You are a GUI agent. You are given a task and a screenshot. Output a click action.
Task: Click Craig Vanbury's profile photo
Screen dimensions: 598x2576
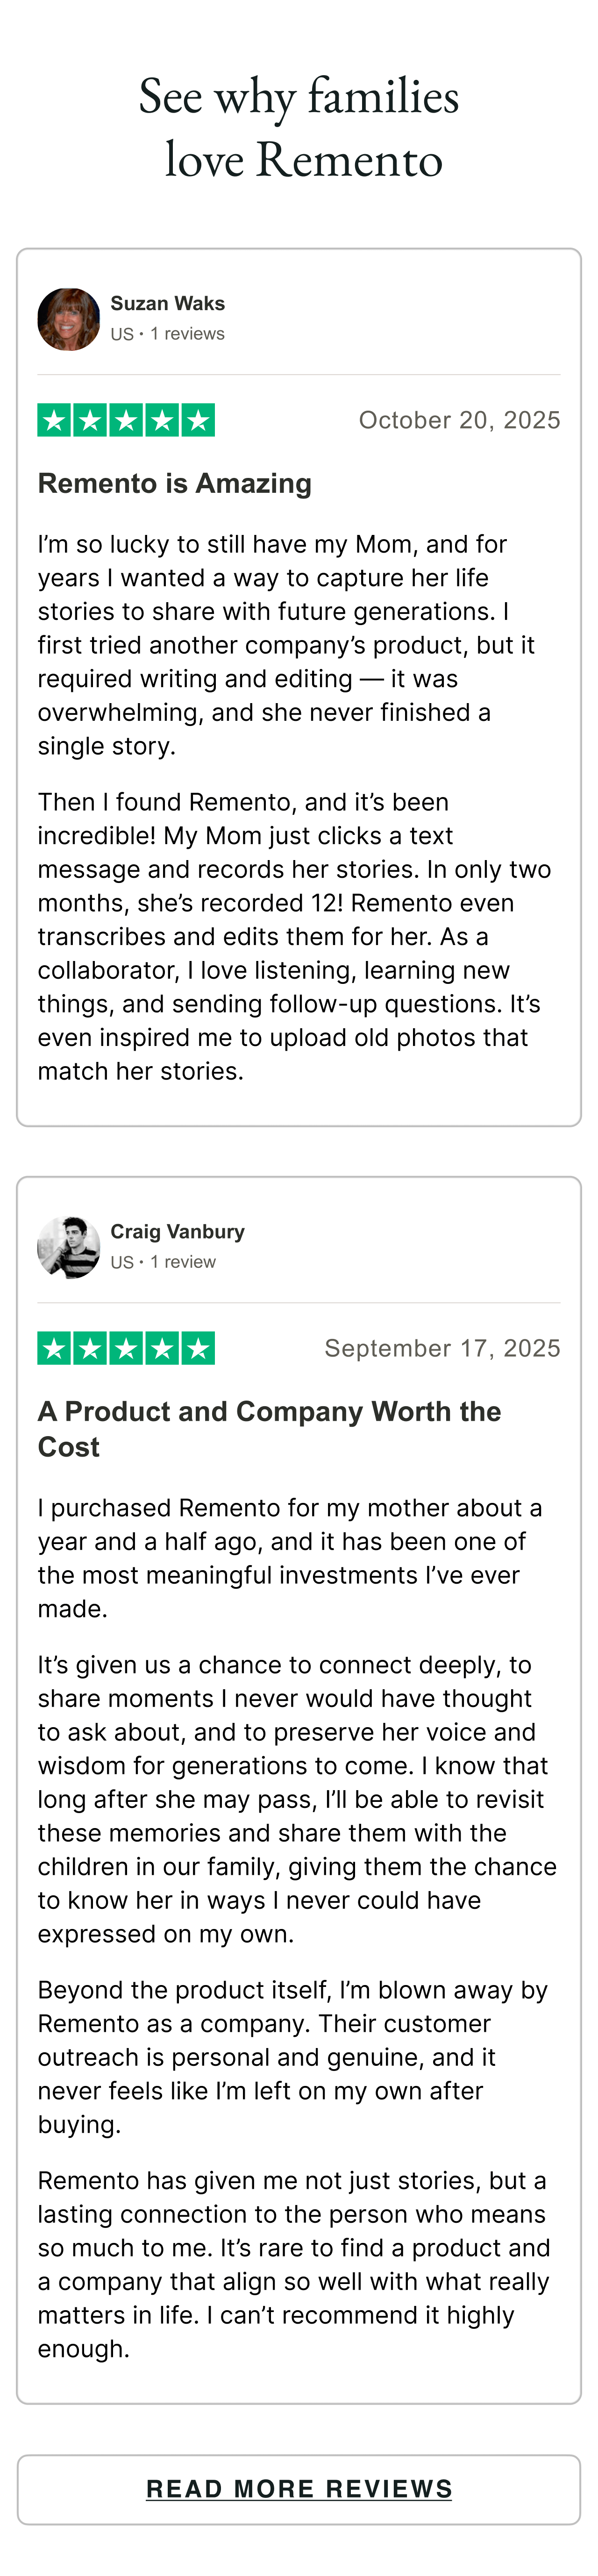[68, 1247]
